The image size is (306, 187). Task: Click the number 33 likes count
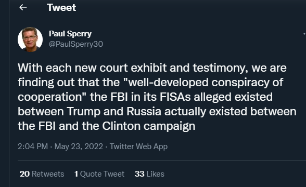[x=139, y=174]
